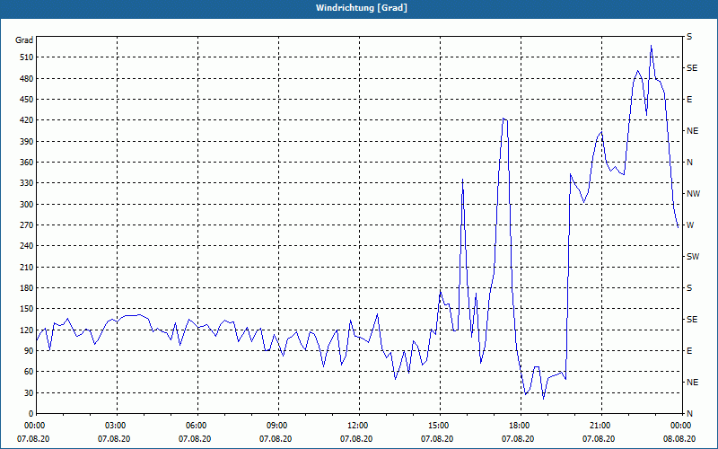
Task: Click the 180 degree y-axis label
Action: tap(24, 288)
